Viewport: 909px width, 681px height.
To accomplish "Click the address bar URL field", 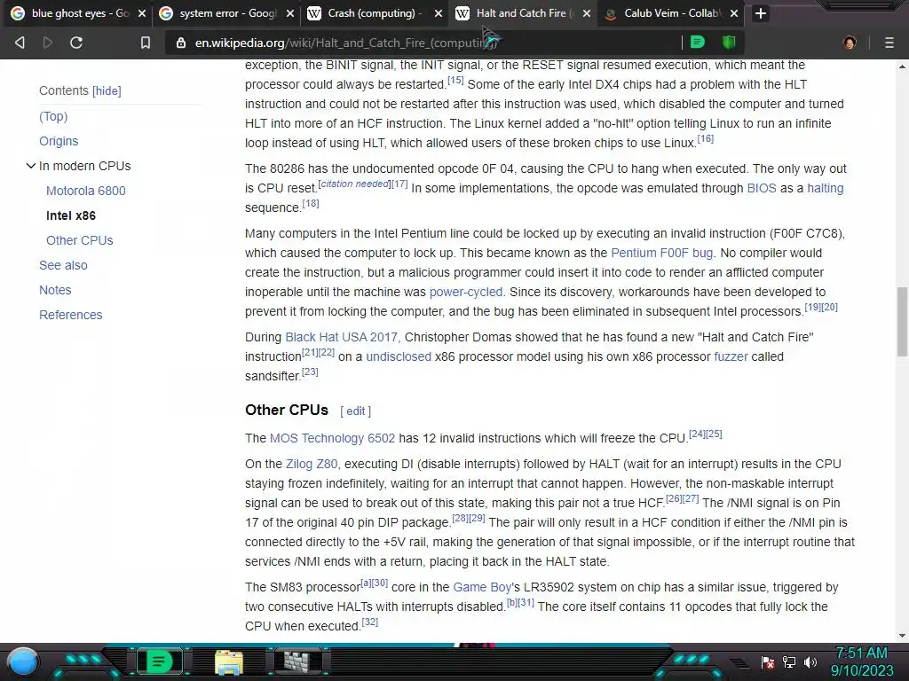I will pyautogui.click(x=423, y=43).
